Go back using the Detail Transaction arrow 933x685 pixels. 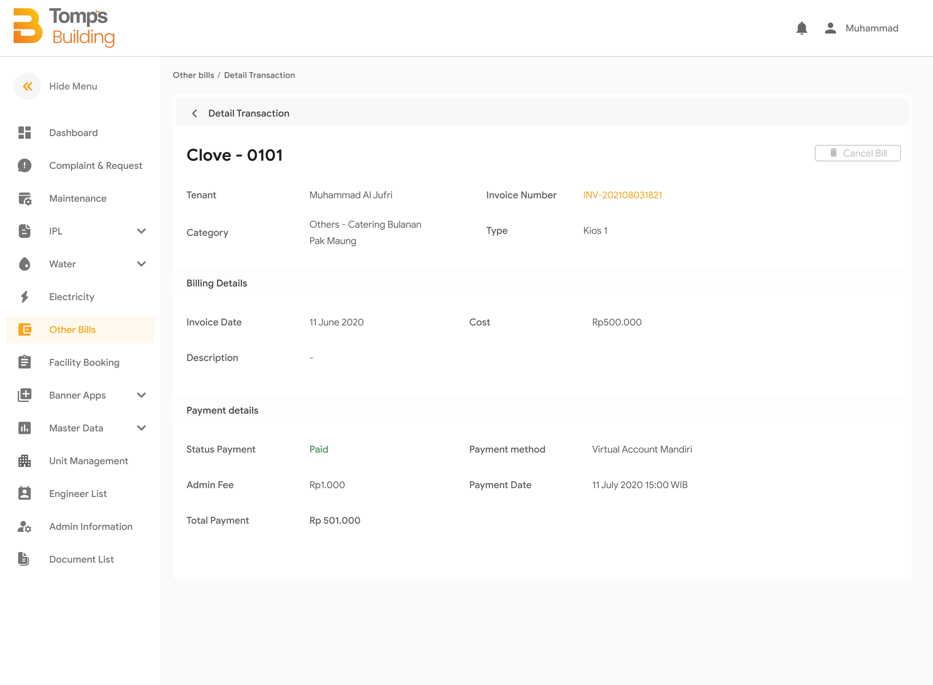coord(194,113)
